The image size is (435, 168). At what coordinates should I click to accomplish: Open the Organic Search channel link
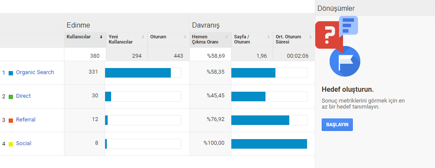[x=35, y=72]
